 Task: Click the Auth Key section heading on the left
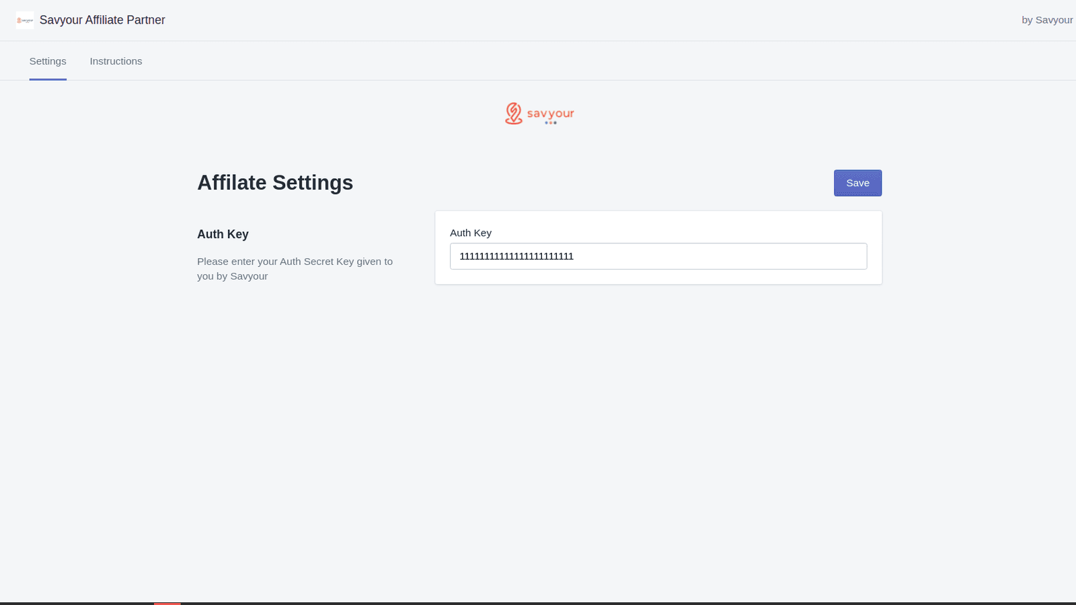pyautogui.click(x=223, y=234)
